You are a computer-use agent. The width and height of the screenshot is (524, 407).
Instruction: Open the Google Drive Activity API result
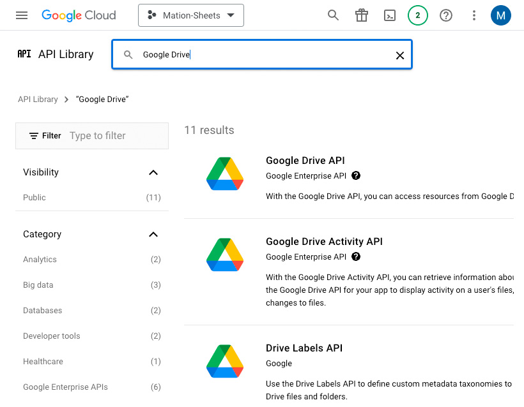tap(324, 242)
